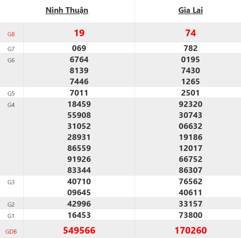The width and height of the screenshot is (241, 238).
Task: Click the G8 prize row label
Action: 11,34
